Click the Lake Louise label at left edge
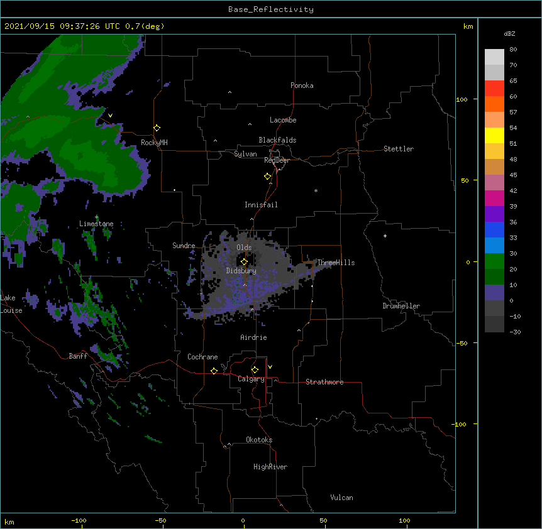The image size is (542, 529). click(x=11, y=304)
